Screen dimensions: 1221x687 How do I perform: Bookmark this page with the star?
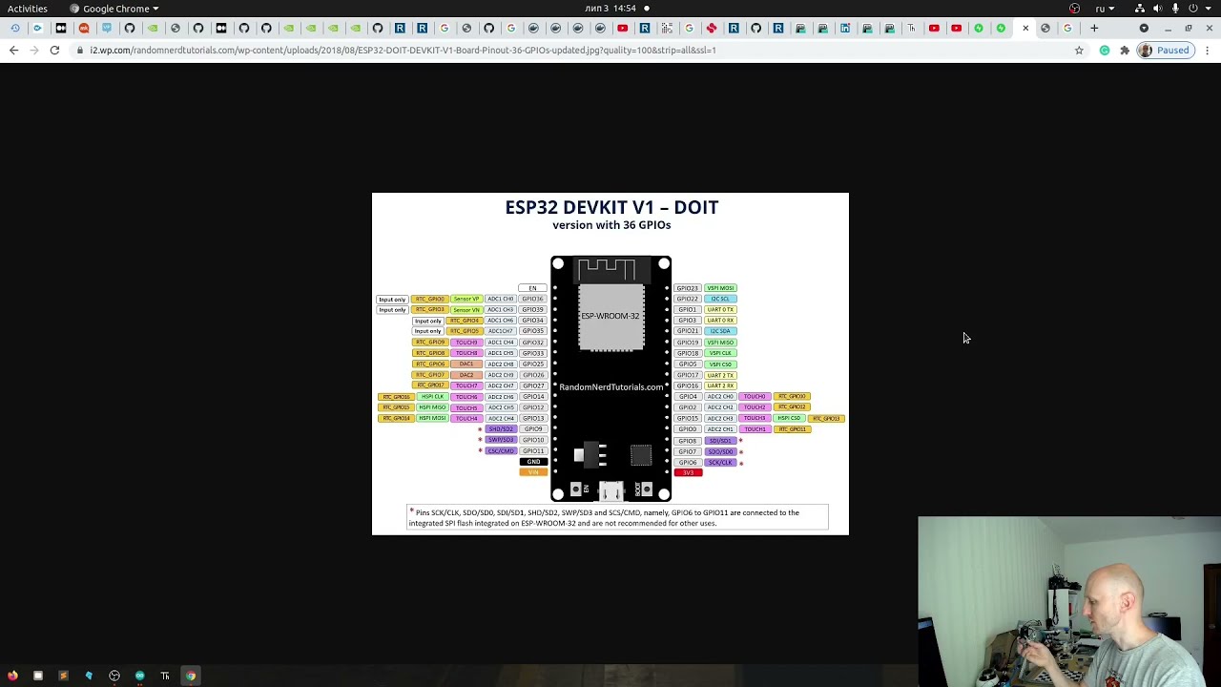pos(1079,50)
